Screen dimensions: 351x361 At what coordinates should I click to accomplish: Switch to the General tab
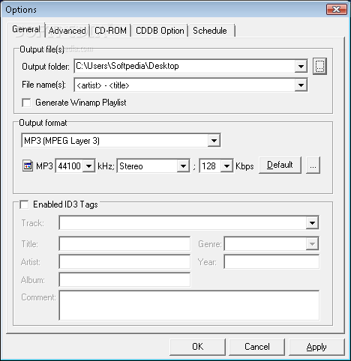click(26, 29)
